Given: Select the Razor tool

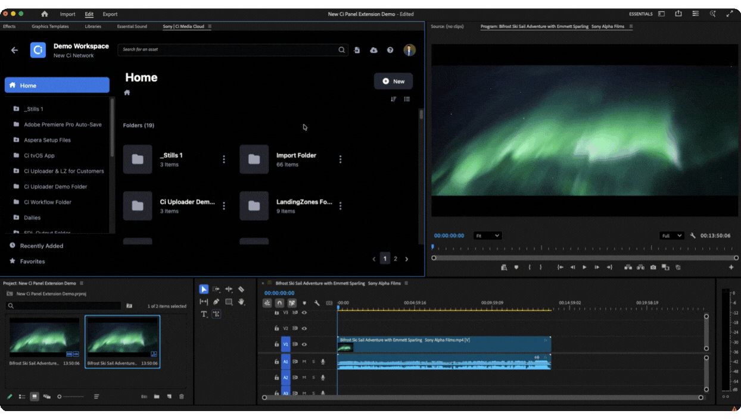Looking at the screenshot, I should tap(241, 289).
